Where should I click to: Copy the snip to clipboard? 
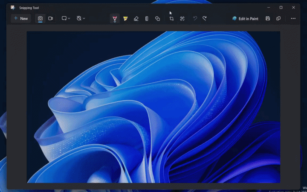(x=278, y=18)
